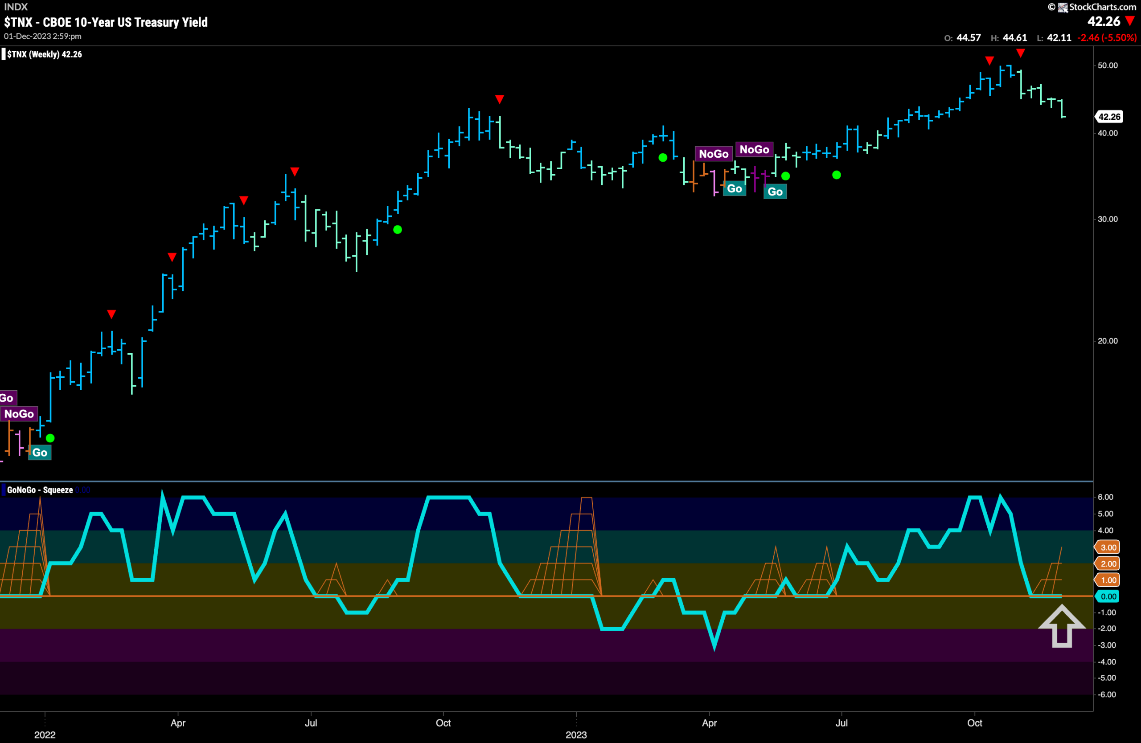Click the white up-arrow annotation in the squeeze panel

click(x=1061, y=626)
